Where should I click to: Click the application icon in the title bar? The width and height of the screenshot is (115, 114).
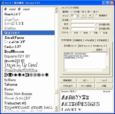pyautogui.click(x=3, y=3)
